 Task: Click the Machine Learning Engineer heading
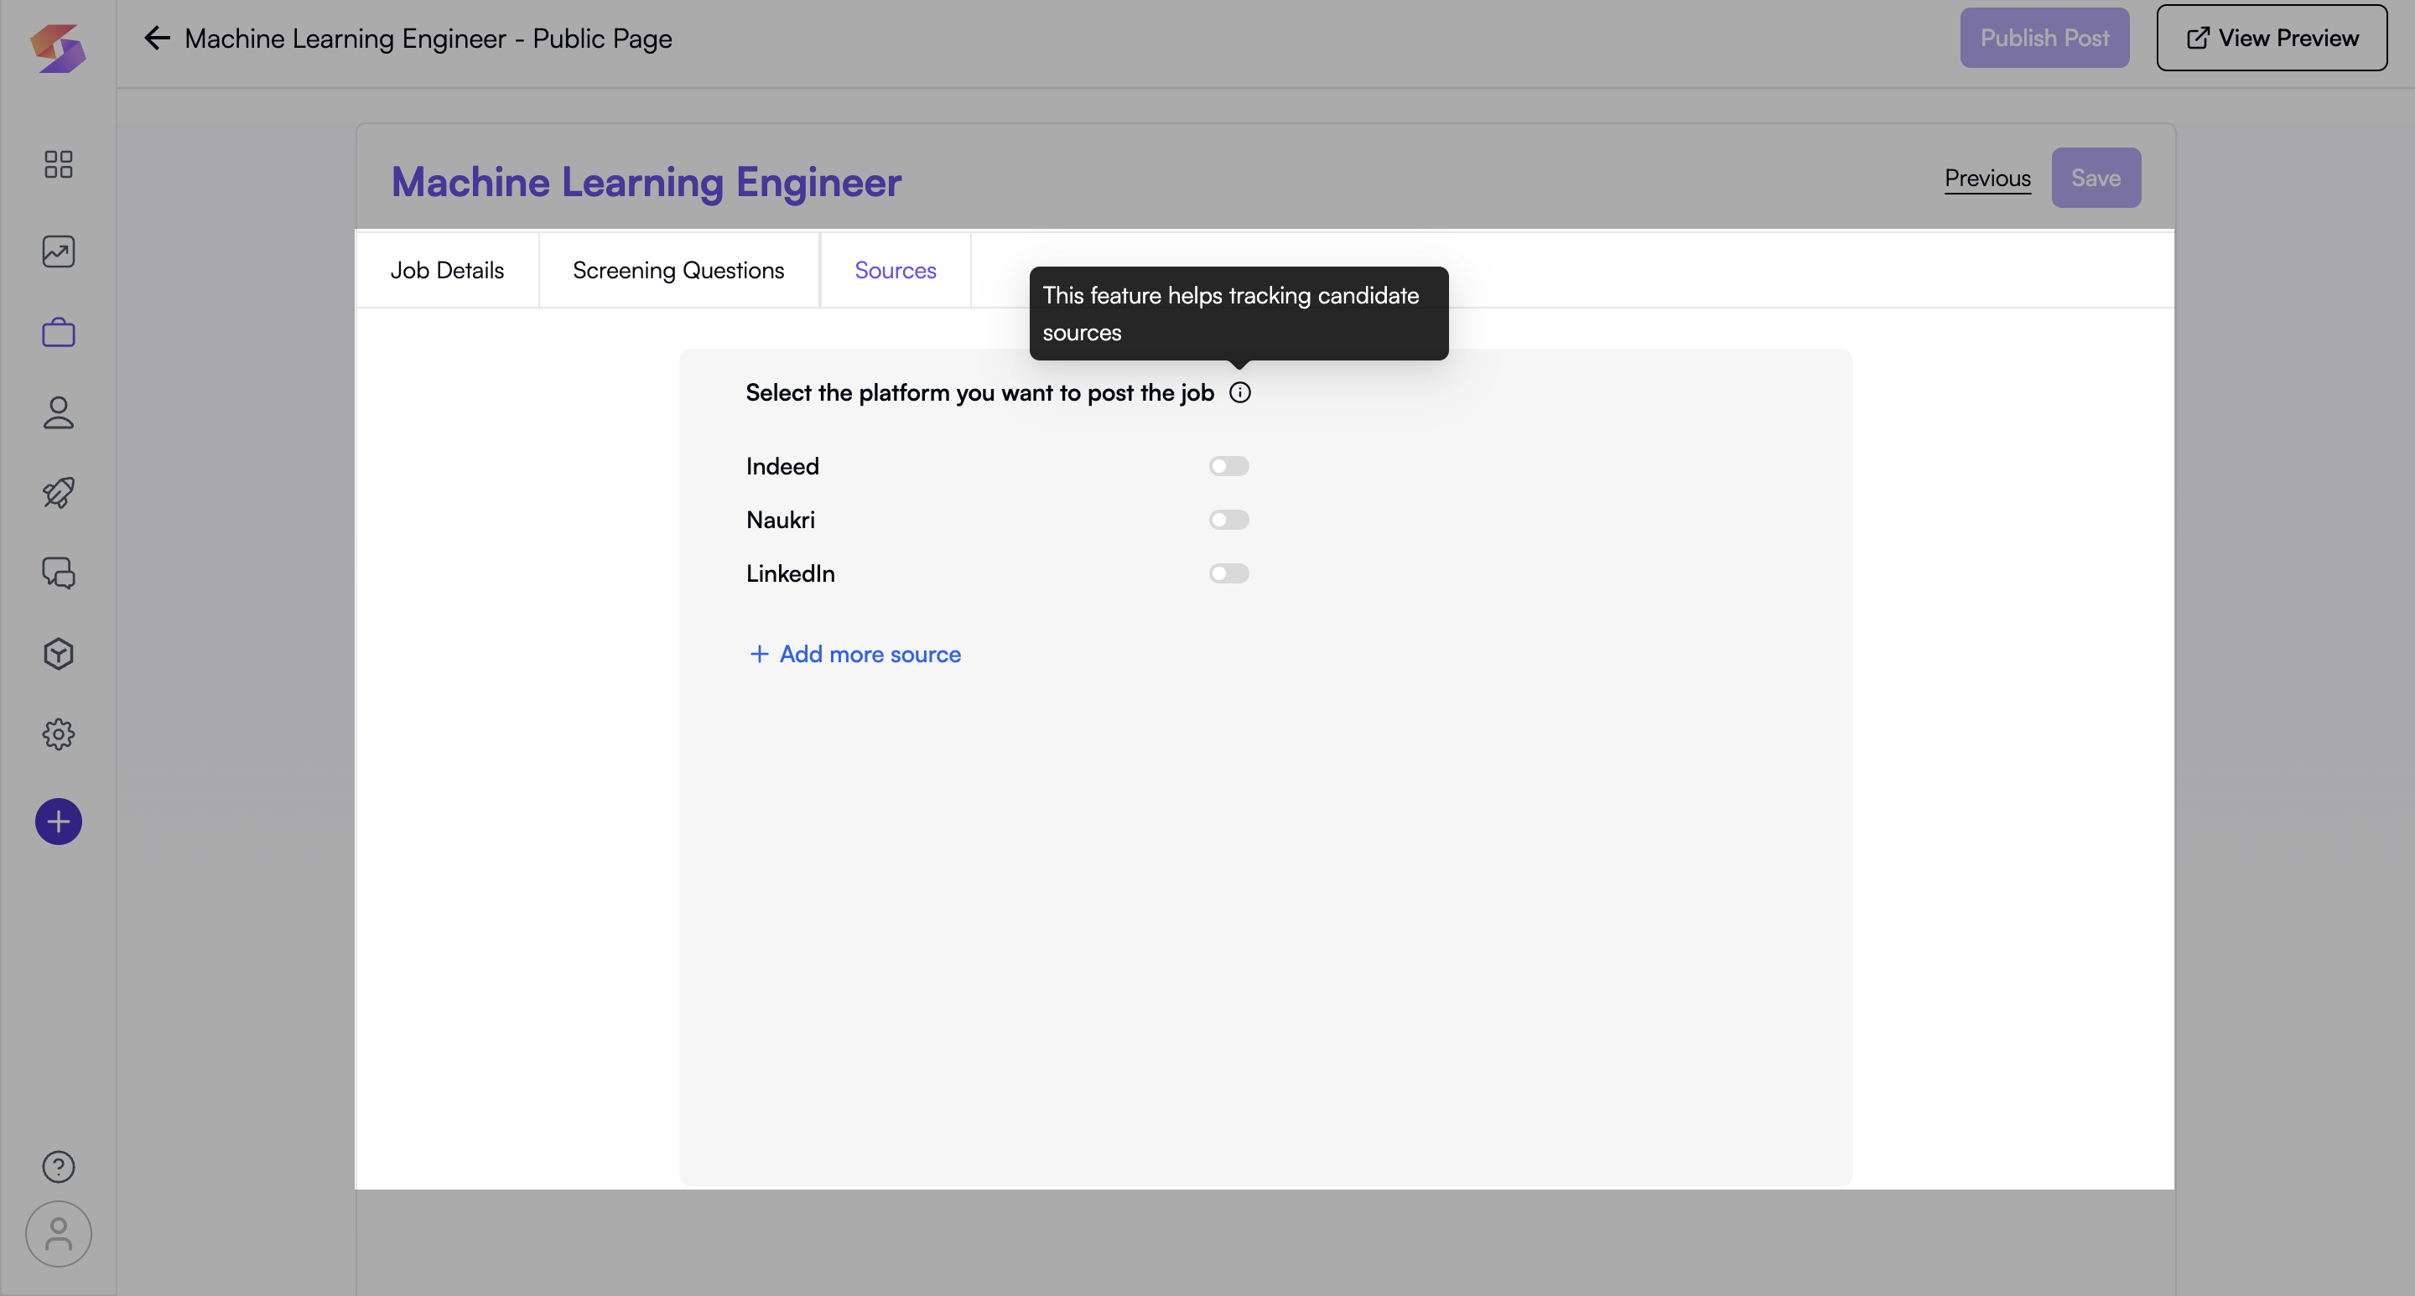pyautogui.click(x=646, y=182)
